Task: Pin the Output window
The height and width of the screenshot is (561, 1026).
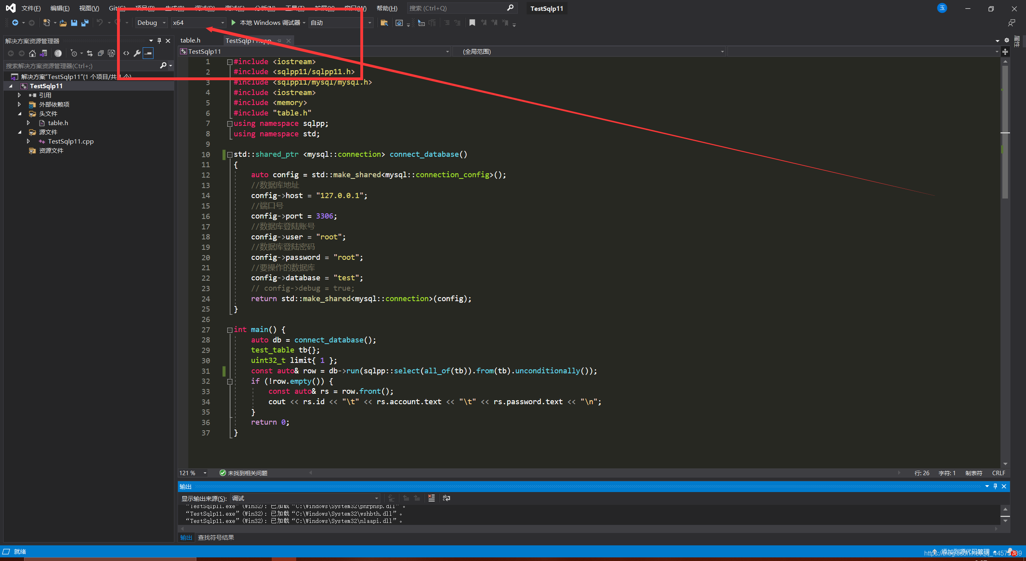Action: 995,486
